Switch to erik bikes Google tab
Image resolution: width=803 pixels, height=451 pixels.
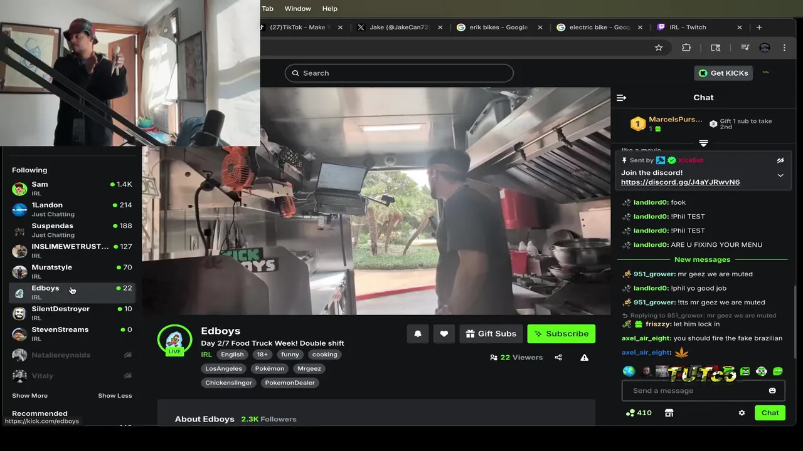pyautogui.click(x=499, y=28)
